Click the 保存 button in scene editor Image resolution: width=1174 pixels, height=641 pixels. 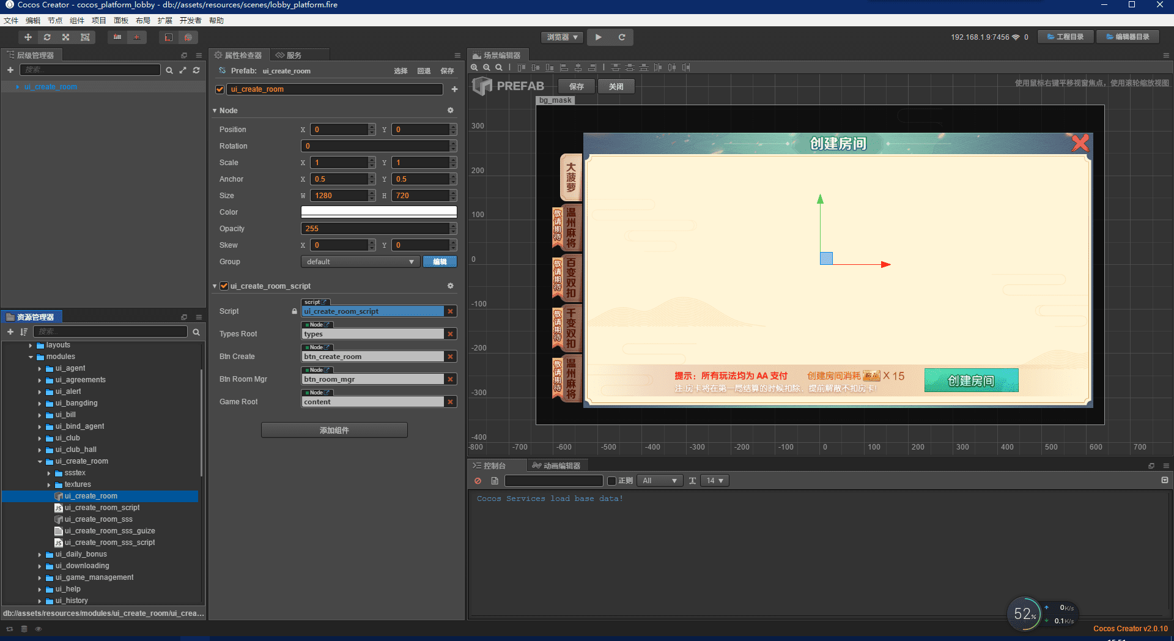[x=576, y=86]
